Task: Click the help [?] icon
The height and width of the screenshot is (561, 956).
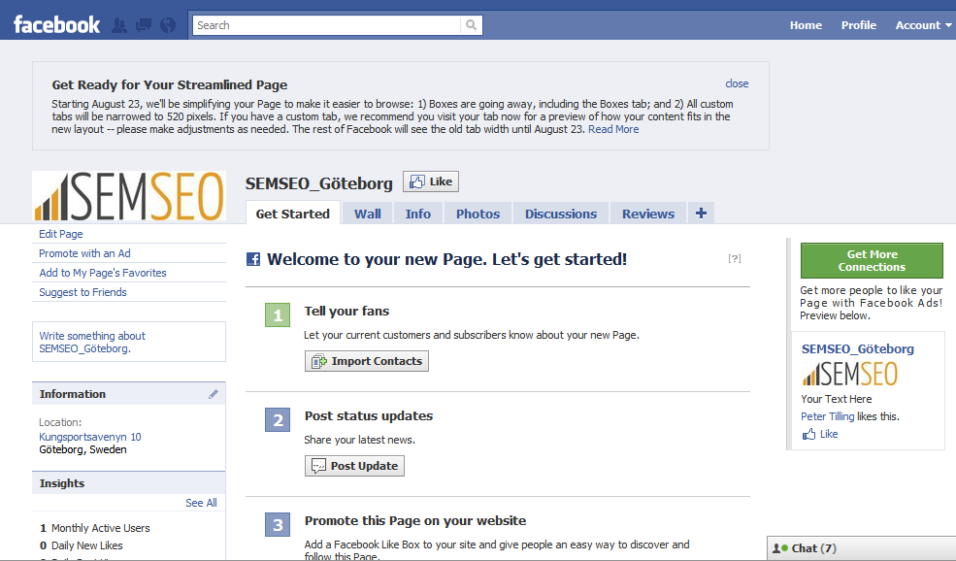Action: click(x=735, y=258)
